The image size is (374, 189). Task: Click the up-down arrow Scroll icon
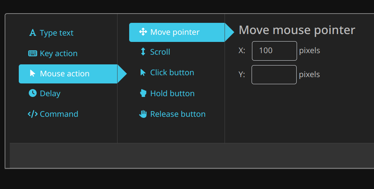(143, 52)
